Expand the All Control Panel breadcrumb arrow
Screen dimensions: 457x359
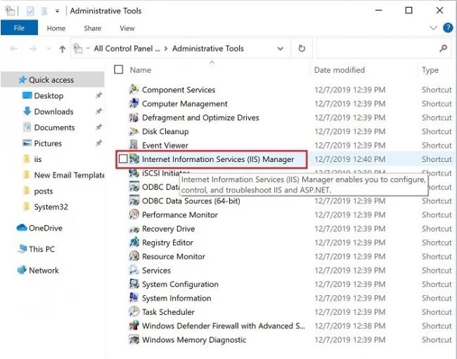166,48
